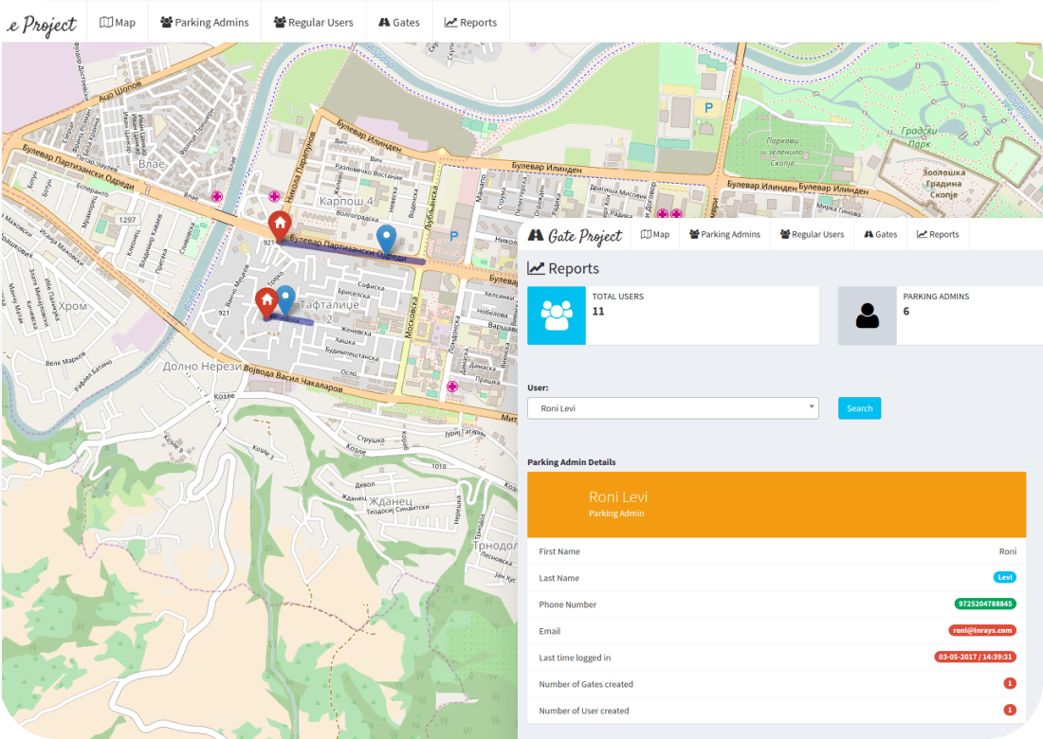Open Parking Admins in top navigation bar
The image size is (1043, 739).
click(x=204, y=22)
